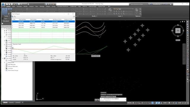The image size is (190, 107).
Task: Switch to the Survey ribbon tab
Action: click(53, 7)
